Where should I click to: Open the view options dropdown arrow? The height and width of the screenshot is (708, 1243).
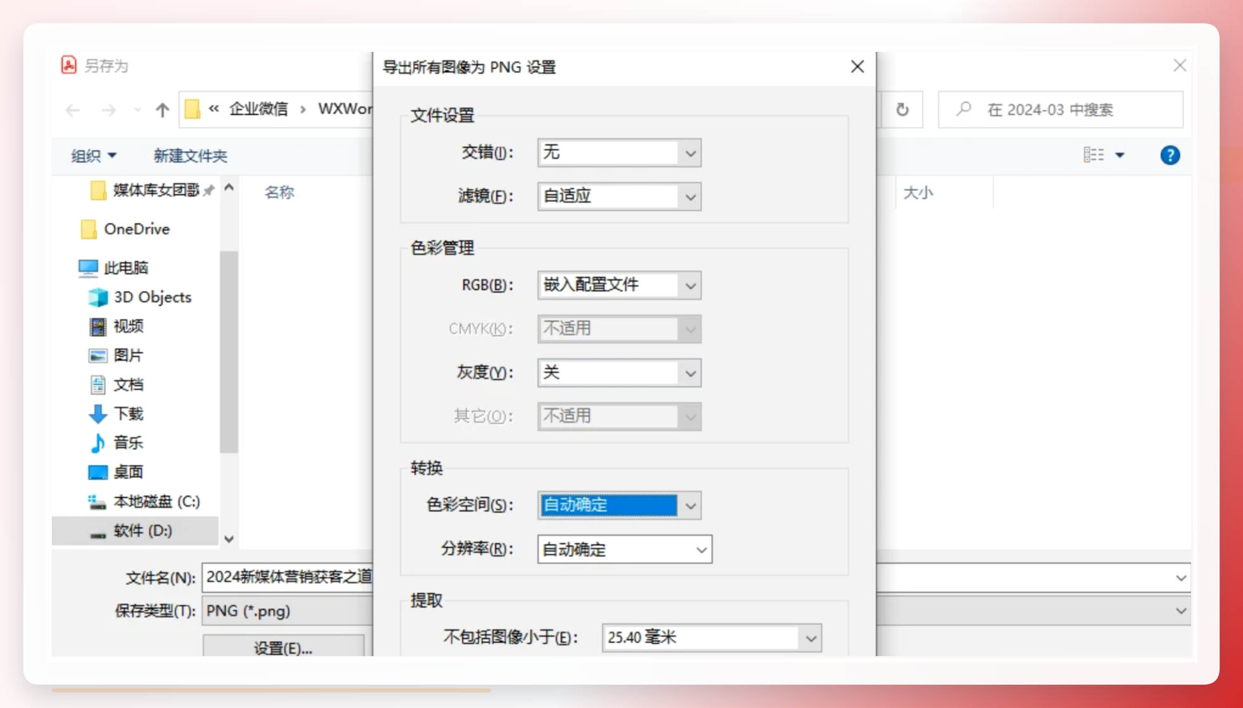pyautogui.click(x=1120, y=156)
